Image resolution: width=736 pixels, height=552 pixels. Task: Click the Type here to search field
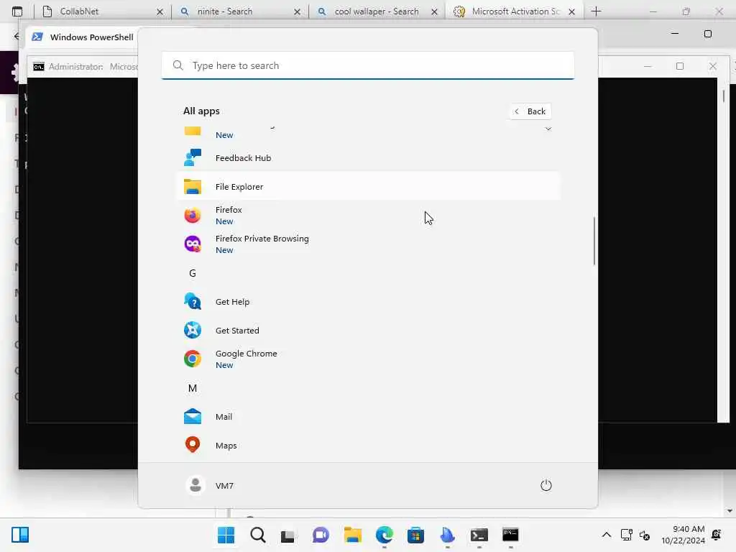click(x=368, y=65)
